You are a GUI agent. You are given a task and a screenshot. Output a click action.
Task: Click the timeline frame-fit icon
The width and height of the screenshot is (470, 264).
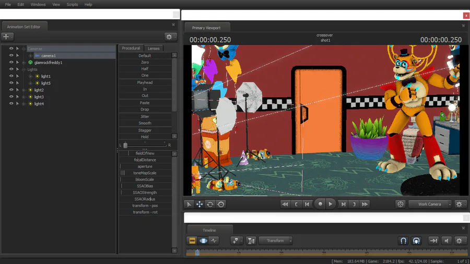point(251,241)
